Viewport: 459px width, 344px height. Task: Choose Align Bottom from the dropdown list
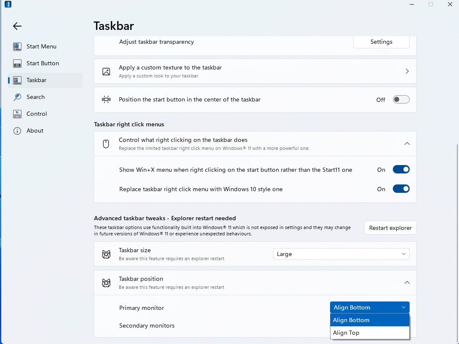(x=369, y=320)
